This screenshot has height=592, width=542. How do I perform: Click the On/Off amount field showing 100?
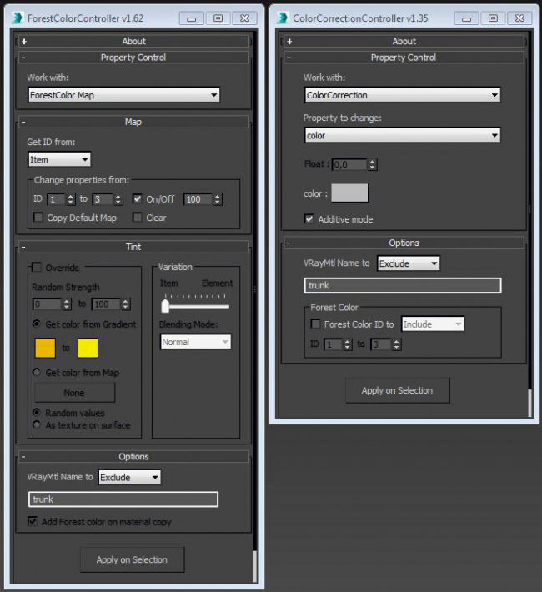pyautogui.click(x=198, y=199)
